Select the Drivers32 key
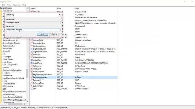This screenshot has width=195, height=109. coord(6,51)
